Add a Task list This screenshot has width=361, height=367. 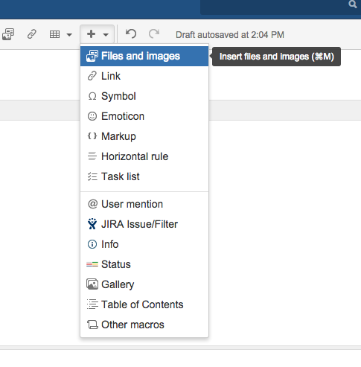click(x=144, y=176)
